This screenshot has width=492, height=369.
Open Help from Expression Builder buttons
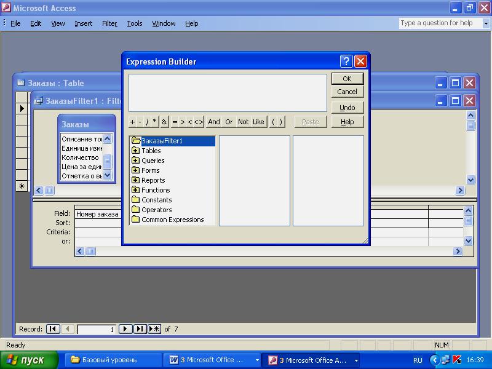[x=347, y=122]
